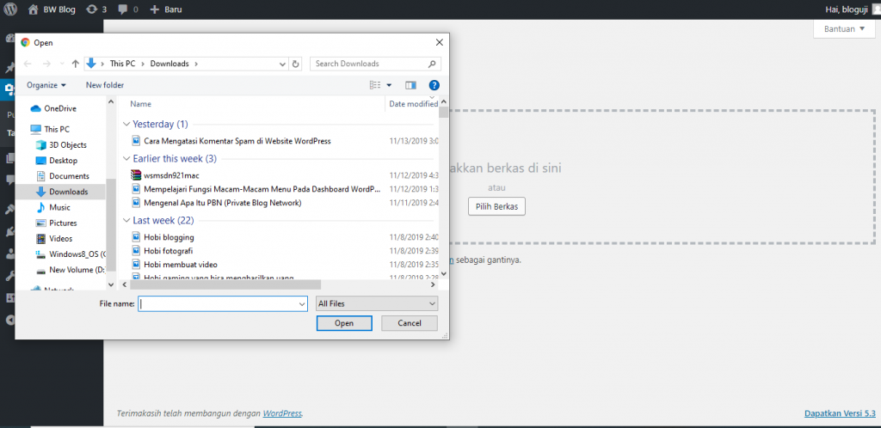This screenshot has height=428, width=881.
Task: Click This PC in address path
Action: point(122,64)
